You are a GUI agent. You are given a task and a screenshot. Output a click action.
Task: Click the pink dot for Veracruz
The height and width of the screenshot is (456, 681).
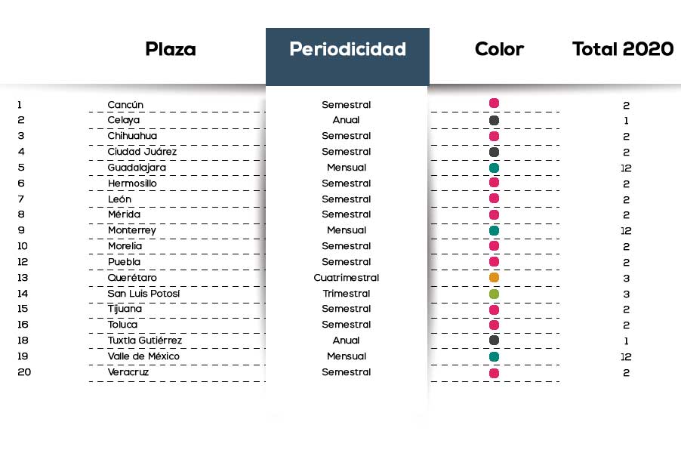tap(494, 373)
